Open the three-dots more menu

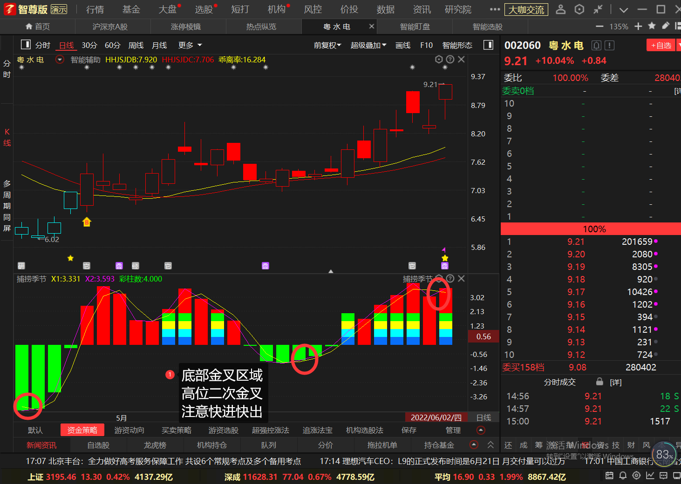pyautogui.click(x=495, y=9)
